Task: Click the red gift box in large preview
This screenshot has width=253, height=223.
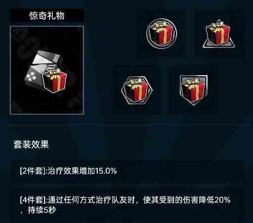Action: [x=55, y=80]
